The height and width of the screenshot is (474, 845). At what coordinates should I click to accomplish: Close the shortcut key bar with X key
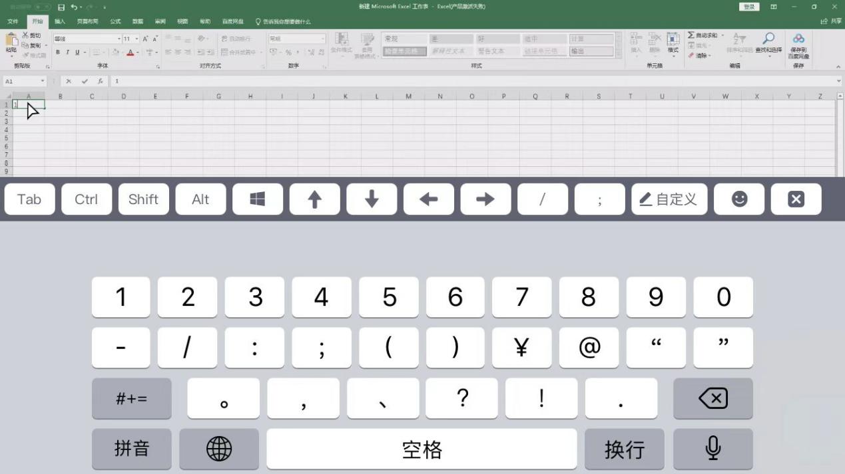click(x=796, y=199)
